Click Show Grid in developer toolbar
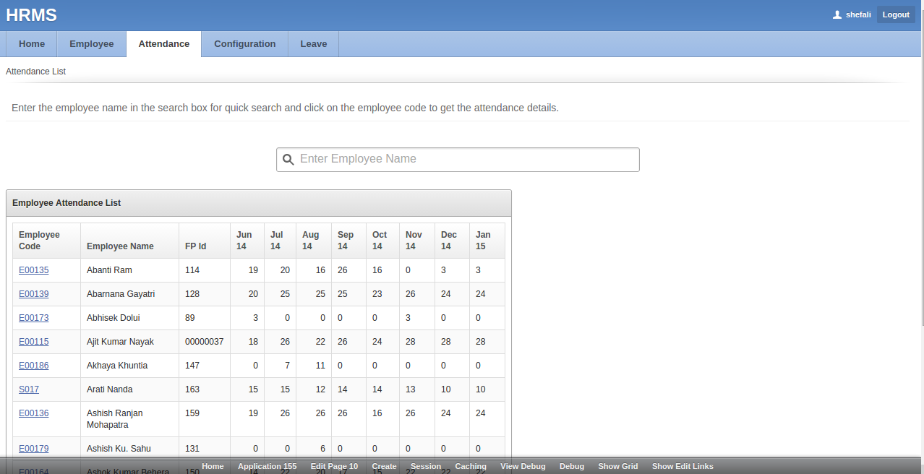 (x=617, y=466)
